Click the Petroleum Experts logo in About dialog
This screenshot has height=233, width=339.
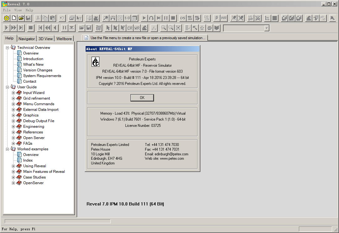pyautogui.click(x=95, y=62)
